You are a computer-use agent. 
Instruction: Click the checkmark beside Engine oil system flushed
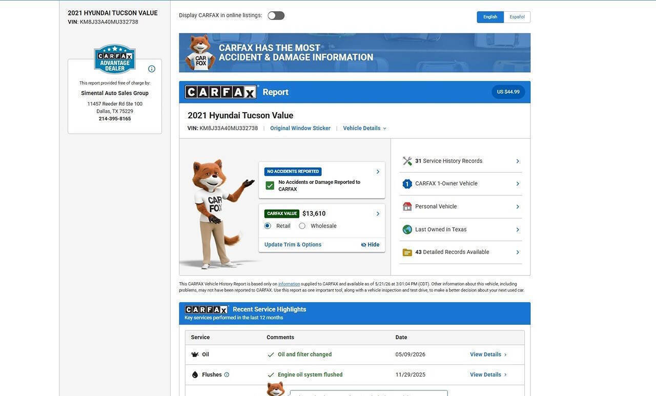pyautogui.click(x=271, y=375)
